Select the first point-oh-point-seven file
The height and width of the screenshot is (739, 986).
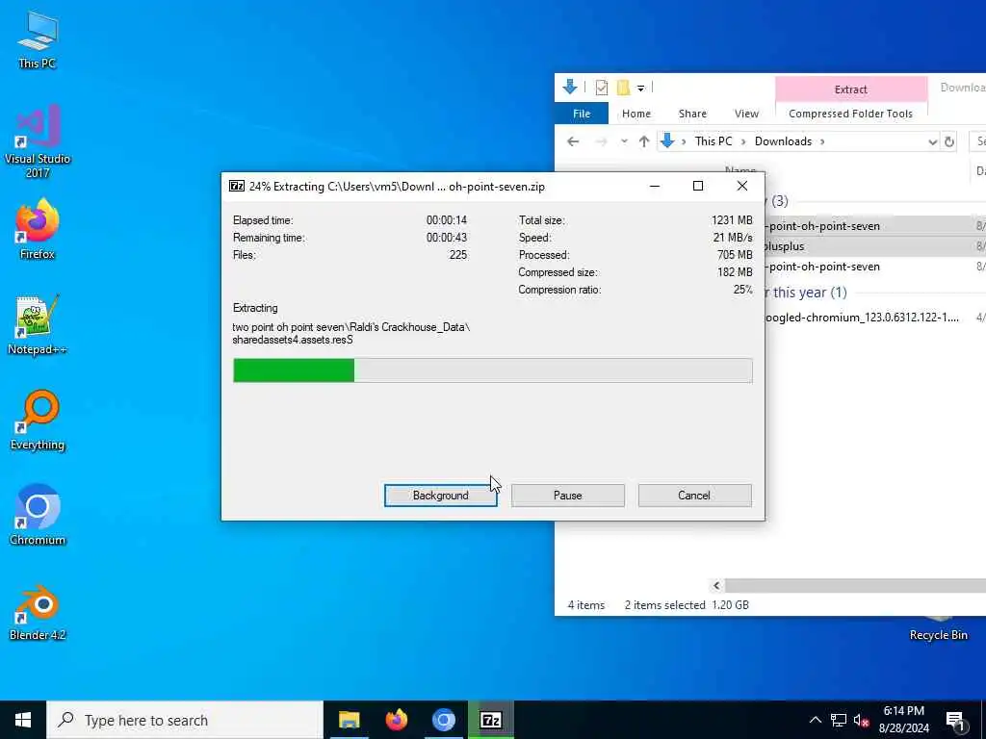point(874,226)
